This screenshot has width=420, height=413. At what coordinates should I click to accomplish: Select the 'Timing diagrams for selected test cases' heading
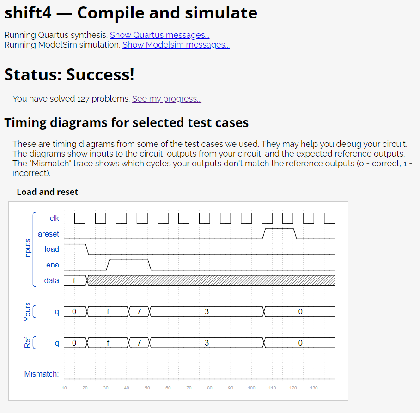coord(127,123)
